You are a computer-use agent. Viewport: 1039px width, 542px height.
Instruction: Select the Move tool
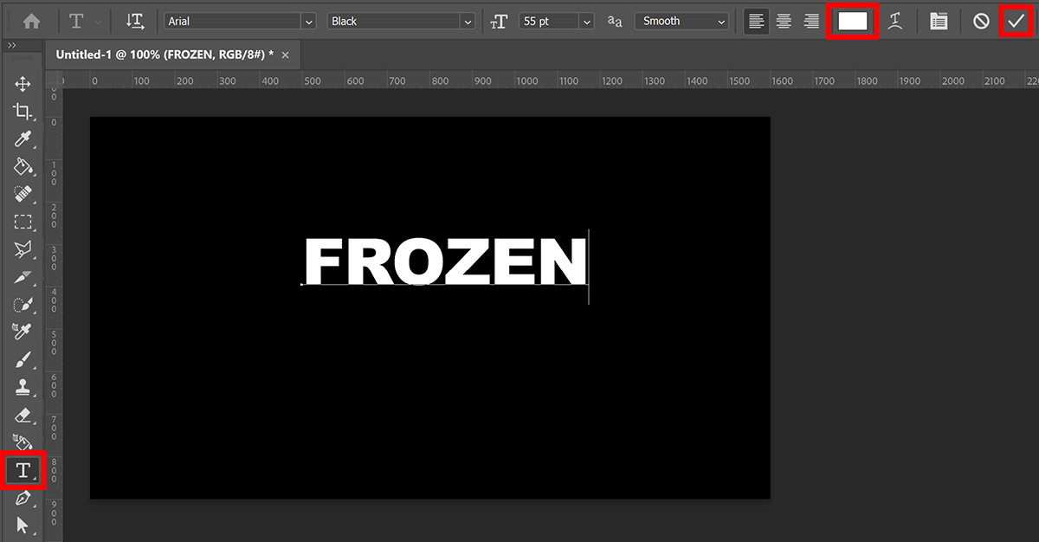pyautogui.click(x=23, y=84)
